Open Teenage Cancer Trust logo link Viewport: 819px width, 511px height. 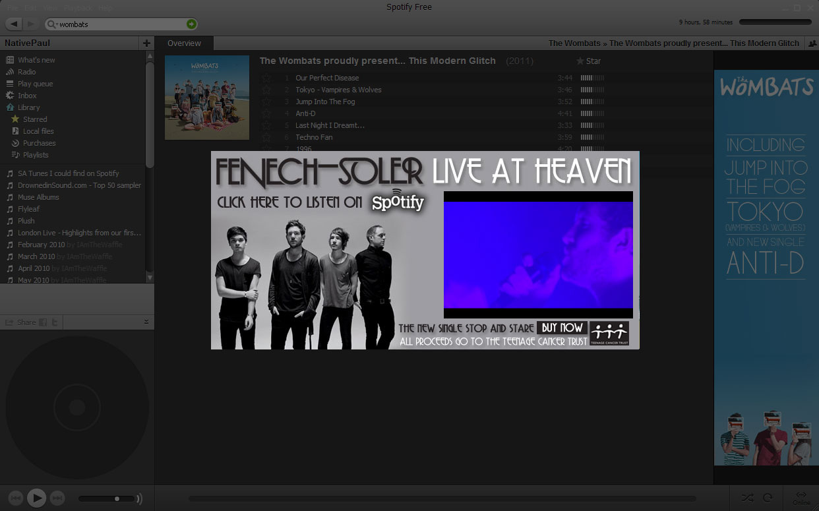tap(609, 333)
